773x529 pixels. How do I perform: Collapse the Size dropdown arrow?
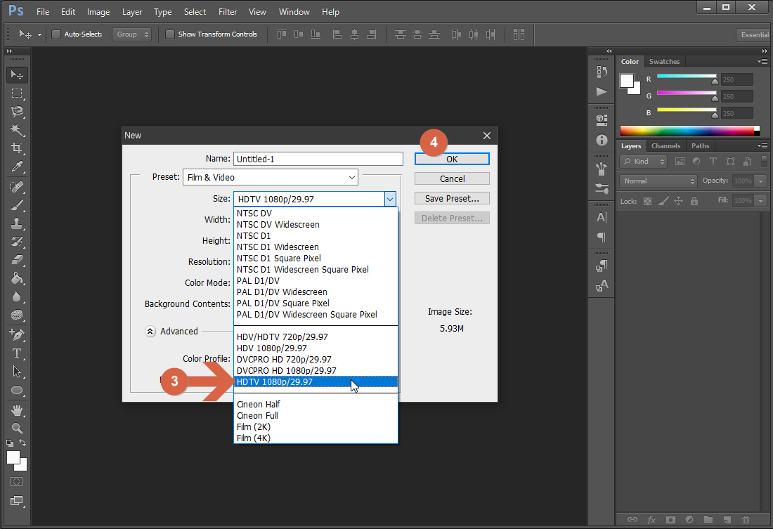tap(390, 200)
